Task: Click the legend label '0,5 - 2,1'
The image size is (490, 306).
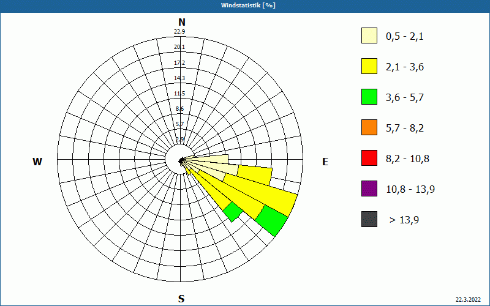Action: [405, 37]
